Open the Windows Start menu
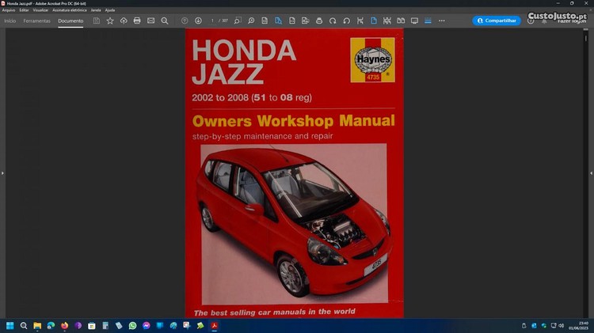Screen dimensions: 594x333 click(x=10, y=325)
